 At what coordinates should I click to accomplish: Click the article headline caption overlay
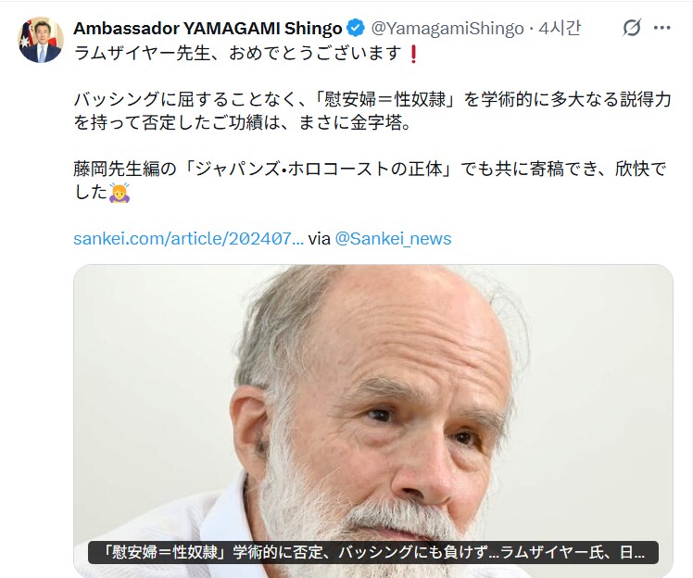[373, 552]
